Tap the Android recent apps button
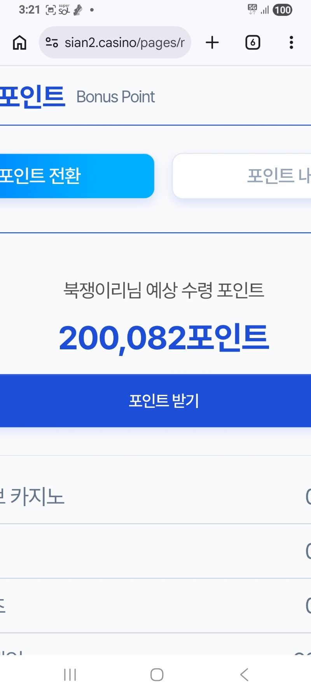Image resolution: width=311 pixels, height=694 pixels. [70, 675]
